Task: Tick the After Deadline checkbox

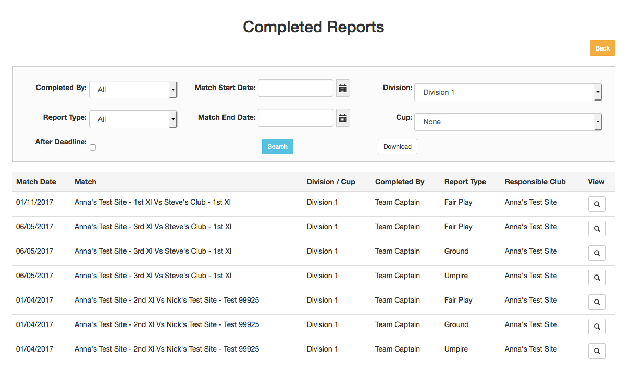Action: click(x=93, y=147)
